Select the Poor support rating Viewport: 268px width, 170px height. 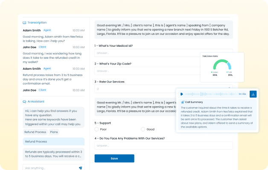(97, 129)
